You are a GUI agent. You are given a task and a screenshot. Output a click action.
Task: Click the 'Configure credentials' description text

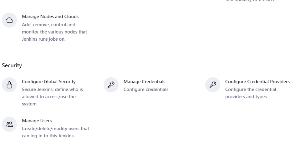[146, 89]
